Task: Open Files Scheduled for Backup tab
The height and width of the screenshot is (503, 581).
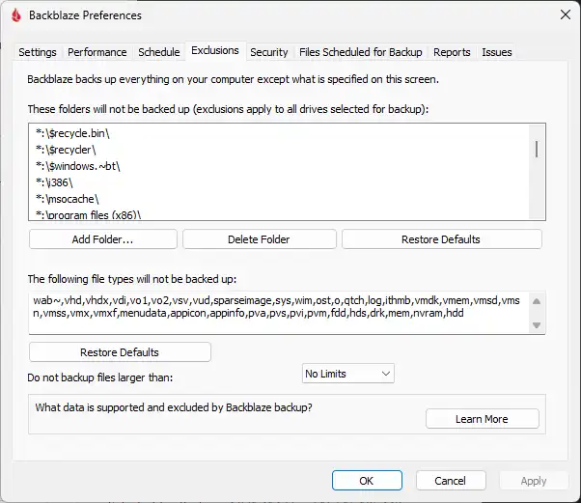Action: (x=360, y=52)
